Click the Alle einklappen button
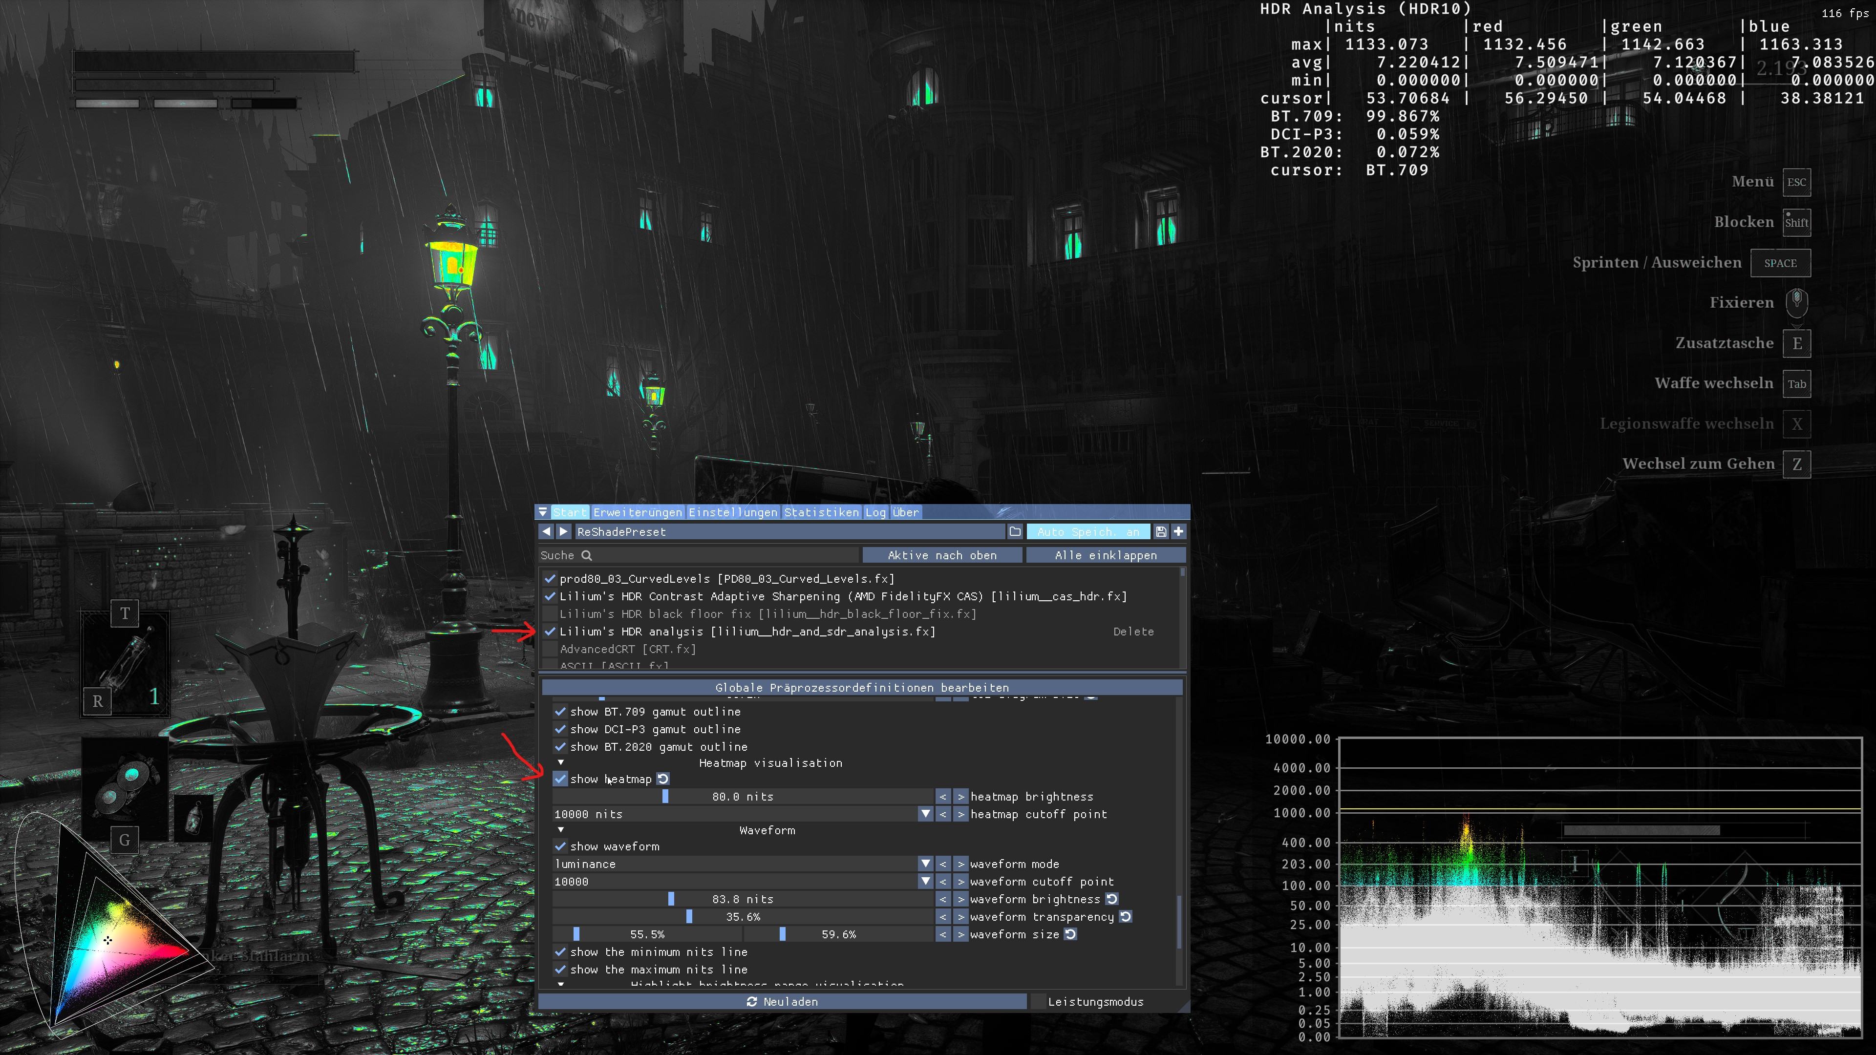 click(x=1106, y=555)
